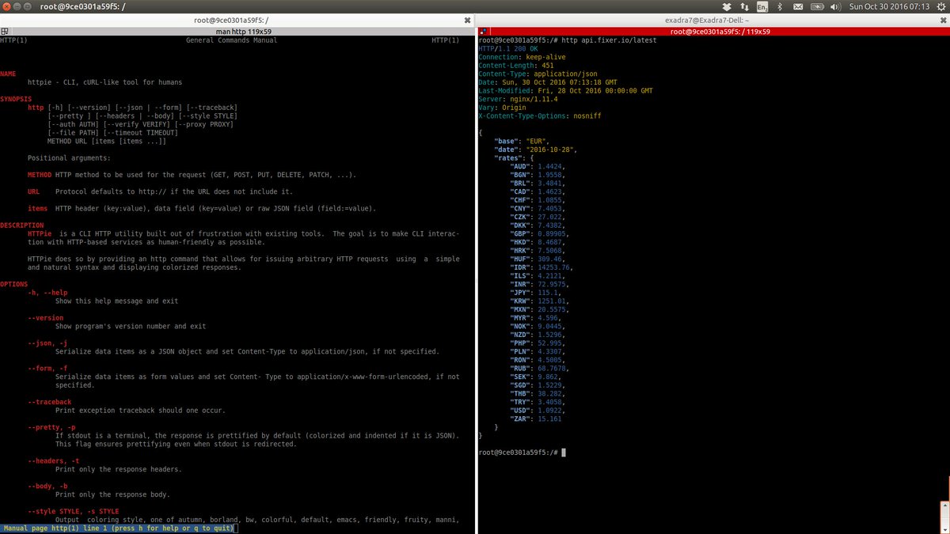Open the clock showing Sun Oct 30 2016
Viewport: 950px width, 534px height.
[890, 6]
